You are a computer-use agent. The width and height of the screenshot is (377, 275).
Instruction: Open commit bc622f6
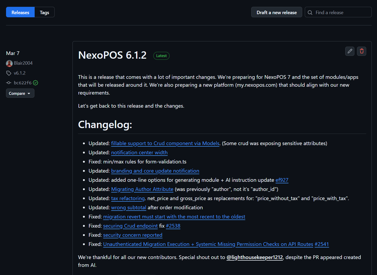tap(23, 83)
